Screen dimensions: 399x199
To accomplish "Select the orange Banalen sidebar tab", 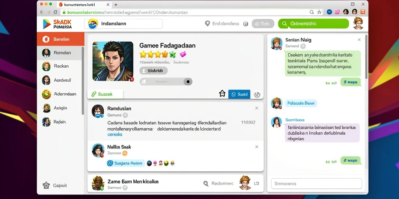I will pyautogui.click(x=60, y=39).
